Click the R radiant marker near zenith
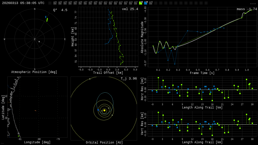The height and width of the screenshot is (145, 258). [x=39, y=42]
